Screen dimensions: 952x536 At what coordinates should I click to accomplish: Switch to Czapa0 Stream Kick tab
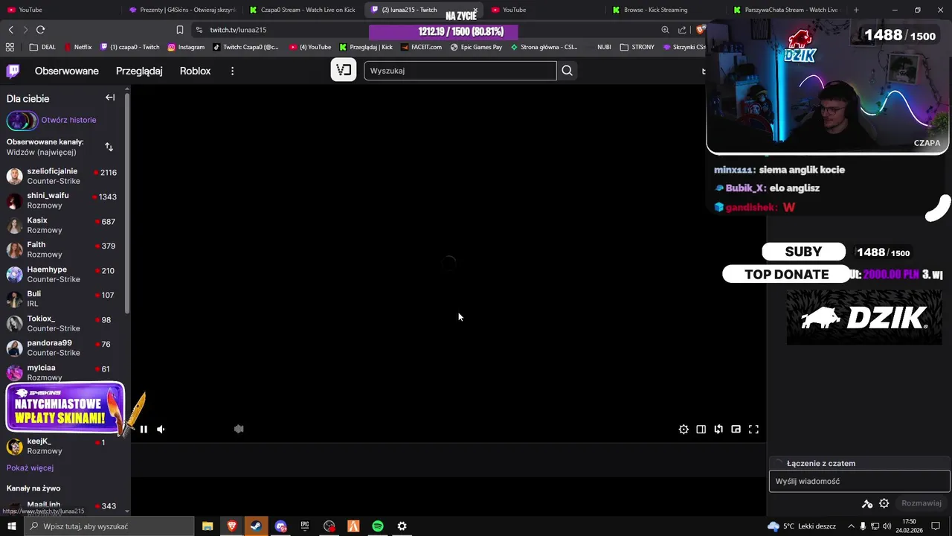point(303,10)
